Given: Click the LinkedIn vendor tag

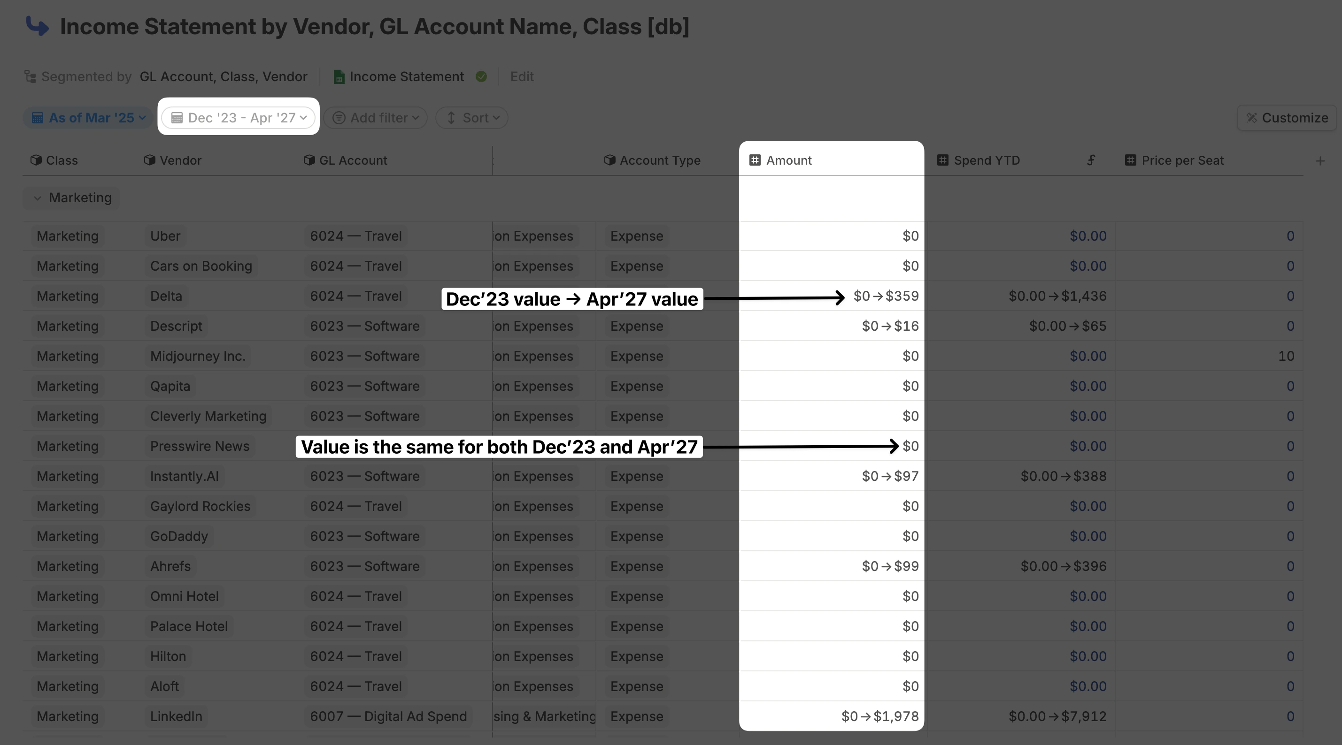Looking at the screenshot, I should click(x=176, y=716).
